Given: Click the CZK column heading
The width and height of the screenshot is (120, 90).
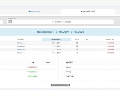Looking at the screenshot, I should [x=32, y=62].
